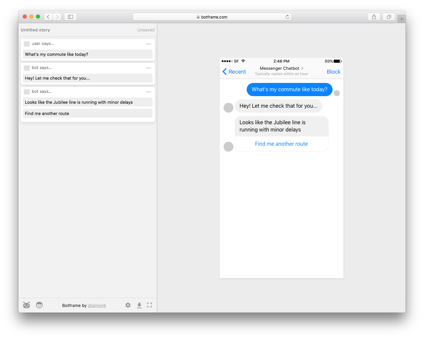
Task: Open Messenger Chatbot details chevron
Action: 302,68
